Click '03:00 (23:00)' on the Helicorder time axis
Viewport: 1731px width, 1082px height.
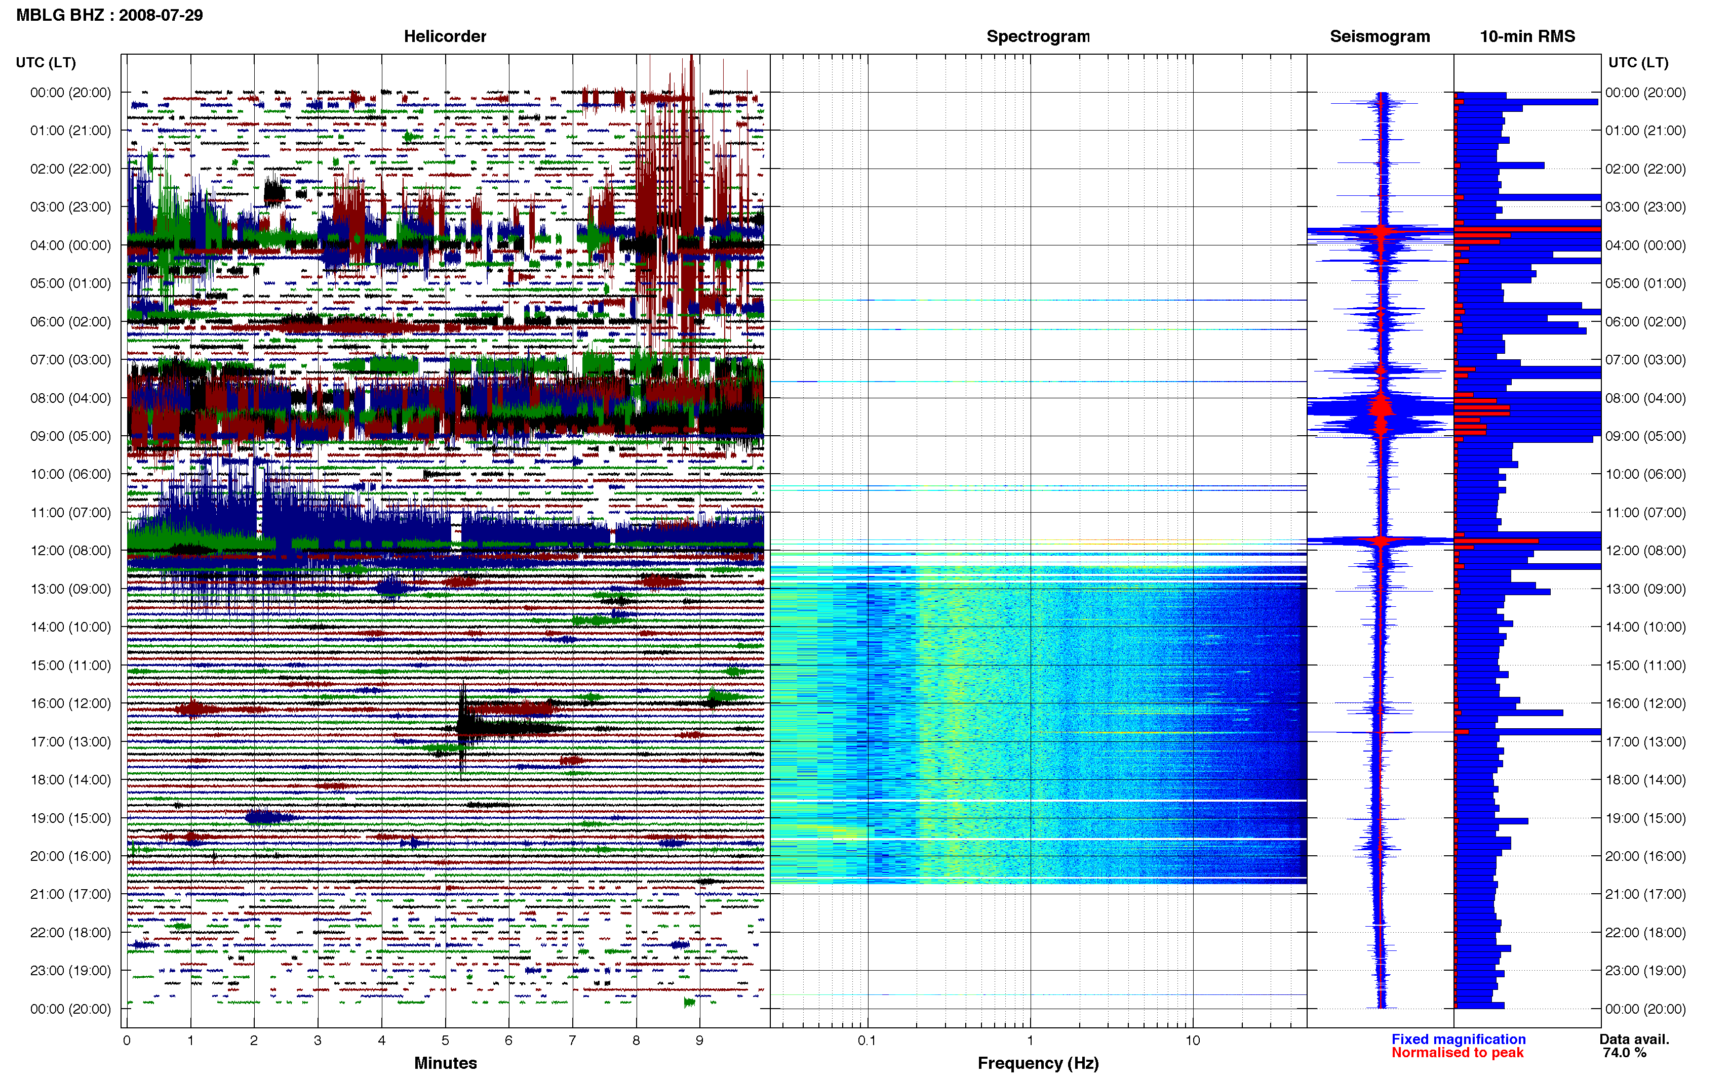(x=71, y=207)
